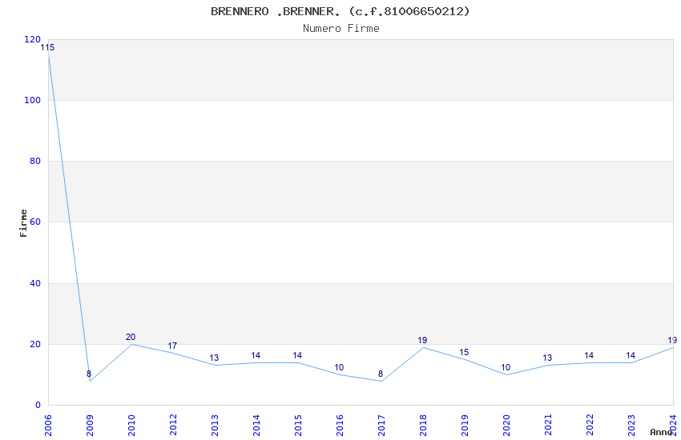Viewport: 681px width, 440px height.
Task: Select the 2021 data point labeled 13
Action: click(547, 366)
